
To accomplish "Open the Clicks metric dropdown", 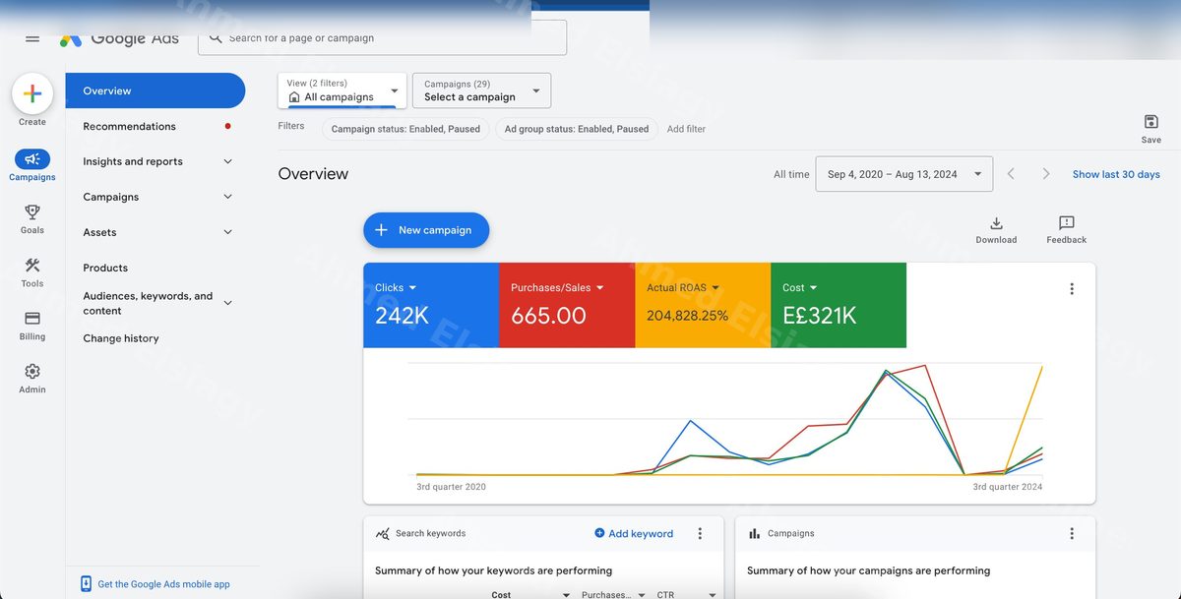I will (x=396, y=288).
